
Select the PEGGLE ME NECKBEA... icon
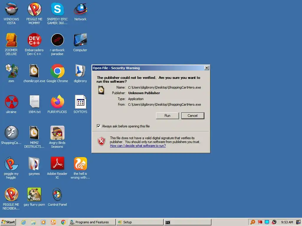(x=11, y=199)
